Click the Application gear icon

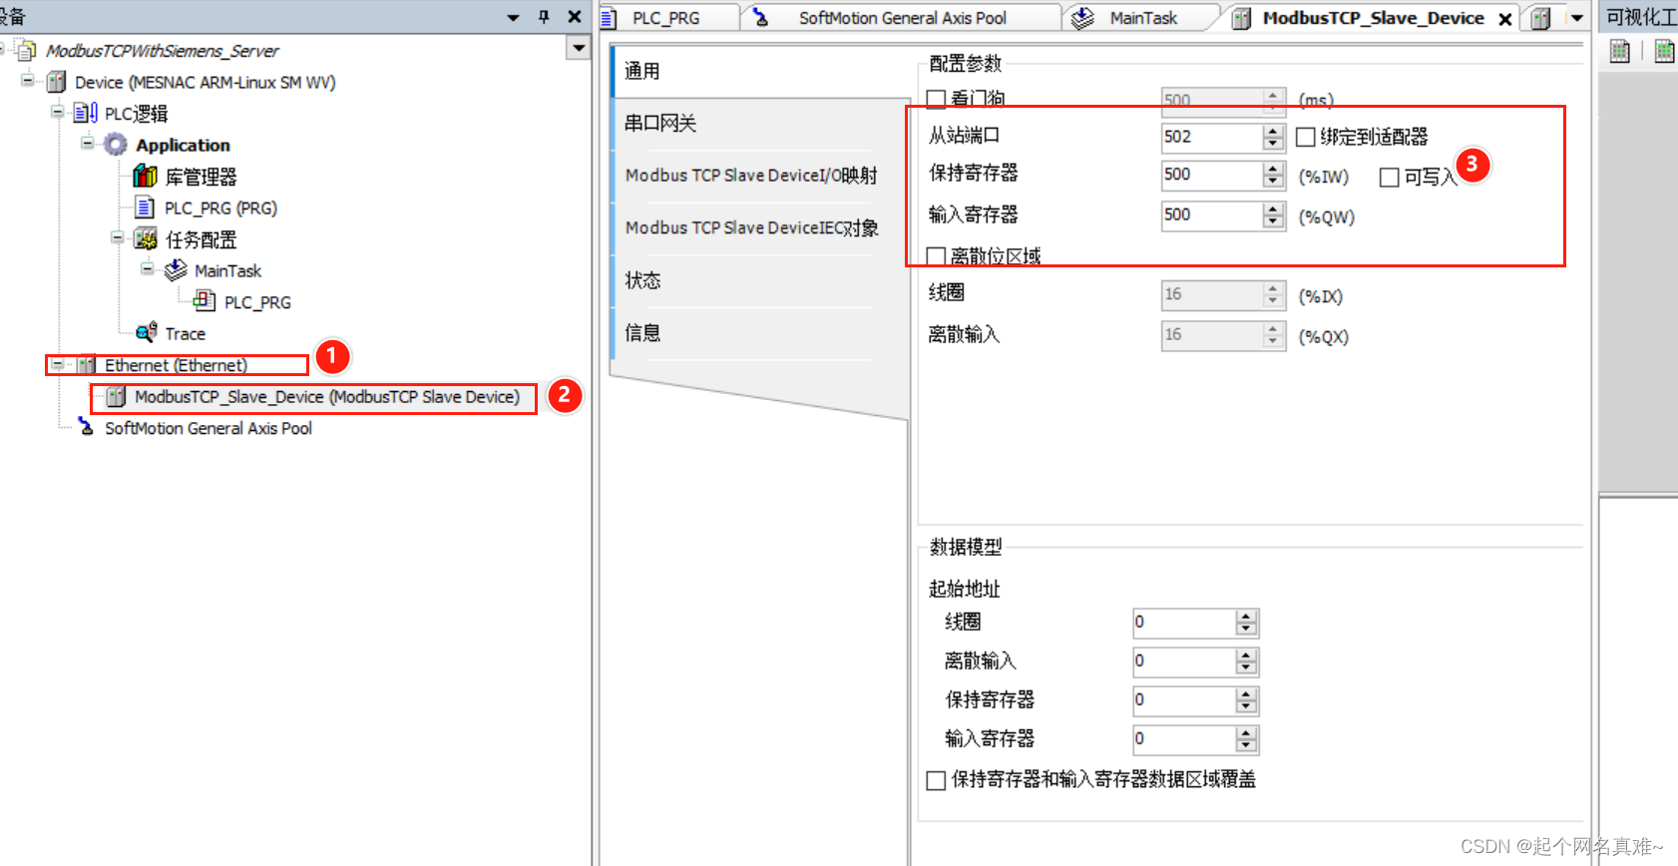tap(116, 145)
